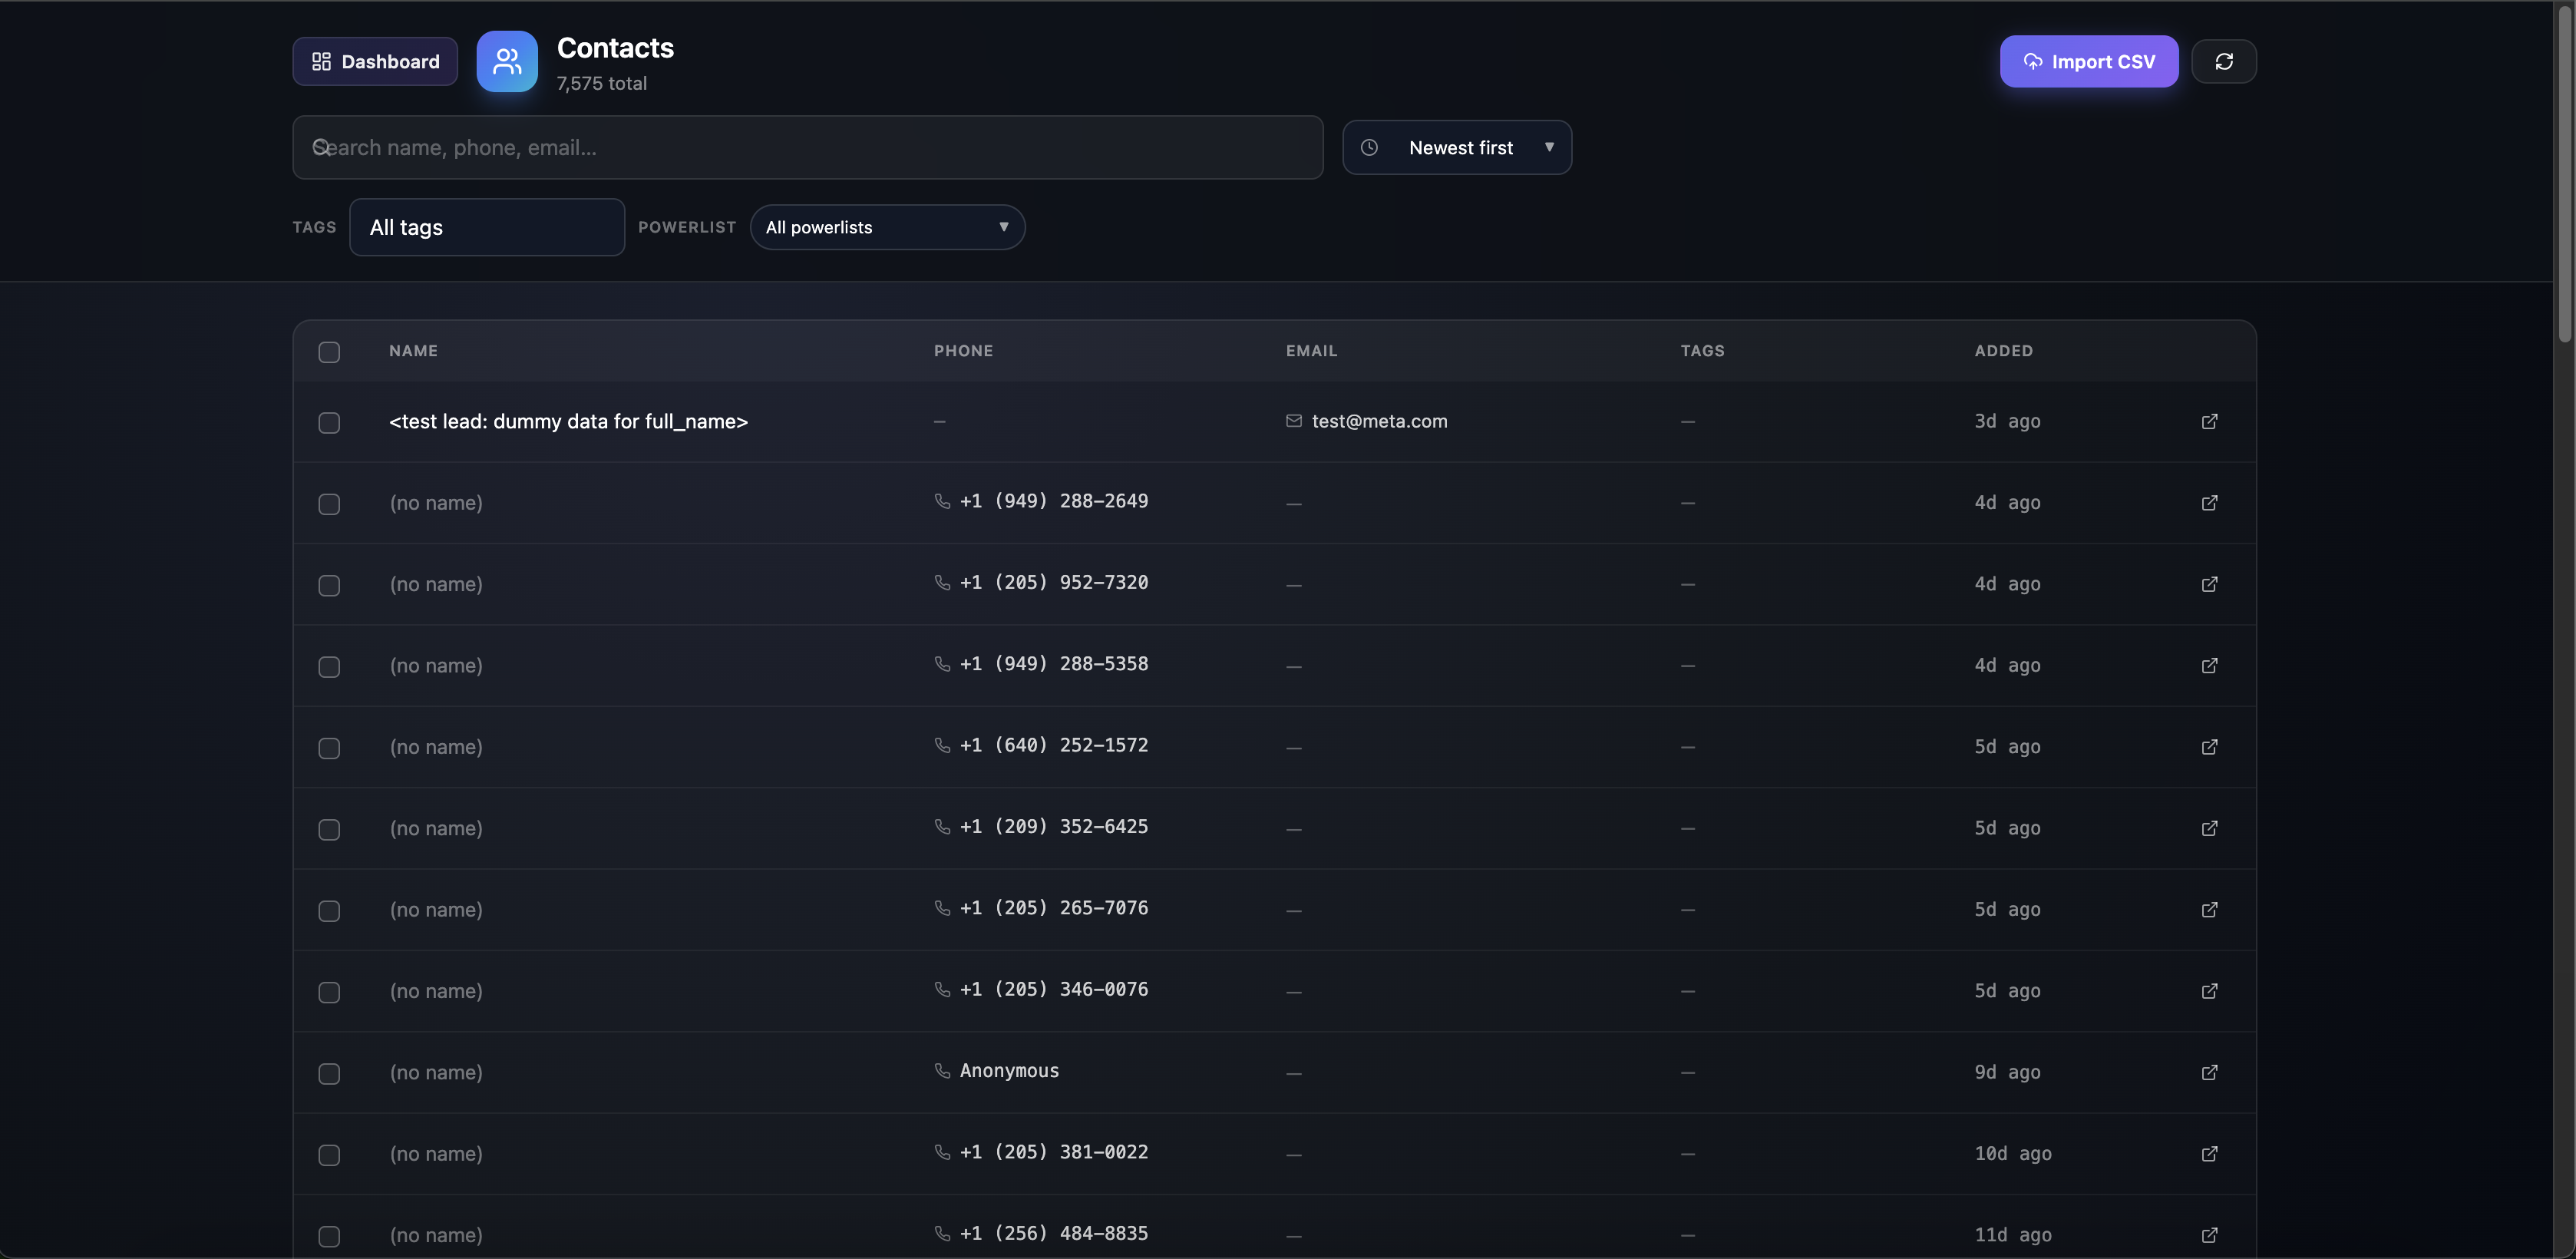Go to the Dashboard
Screen dimensions: 2576x1259
click(x=375, y=62)
